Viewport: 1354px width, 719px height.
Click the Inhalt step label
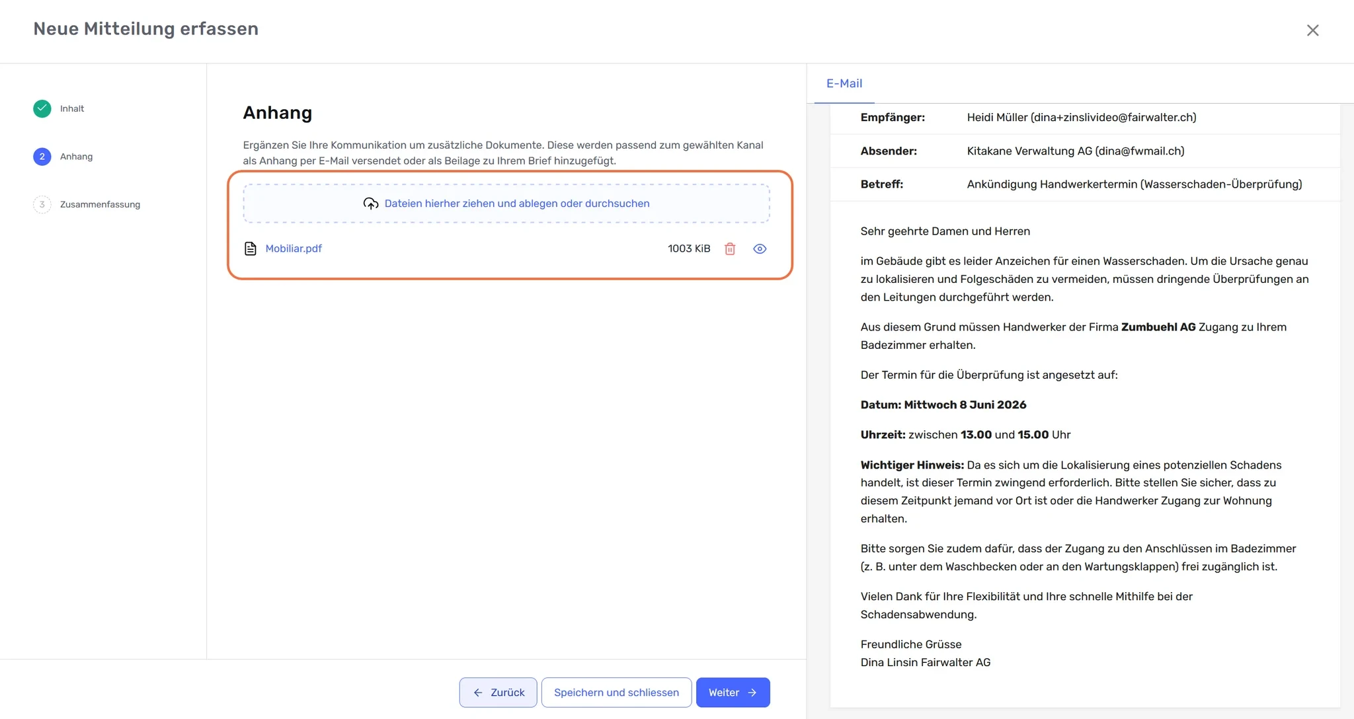point(72,108)
